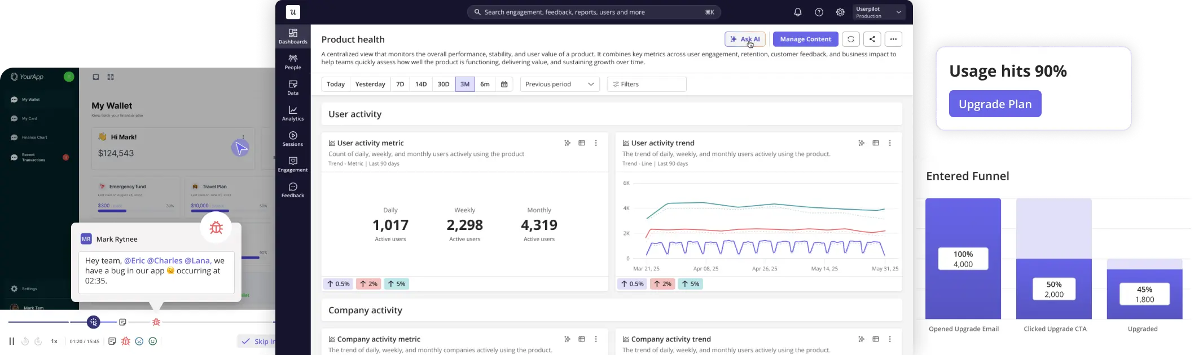
Task: Click the AI sparkle icon on User activity trend
Action: (861, 143)
